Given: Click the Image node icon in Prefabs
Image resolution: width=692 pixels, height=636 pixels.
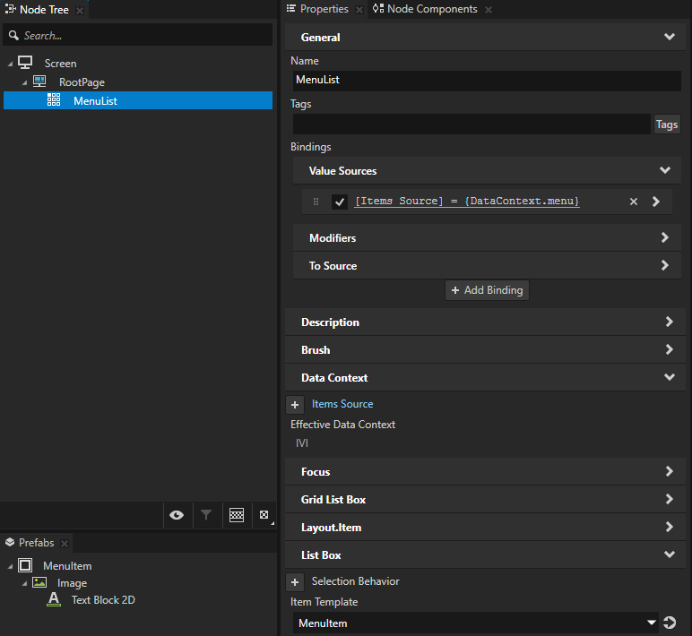Looking at the screenshot, I should pyautogui.click(x=39, y=583).
